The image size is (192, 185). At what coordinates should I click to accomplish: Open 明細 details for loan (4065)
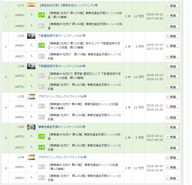172,117
